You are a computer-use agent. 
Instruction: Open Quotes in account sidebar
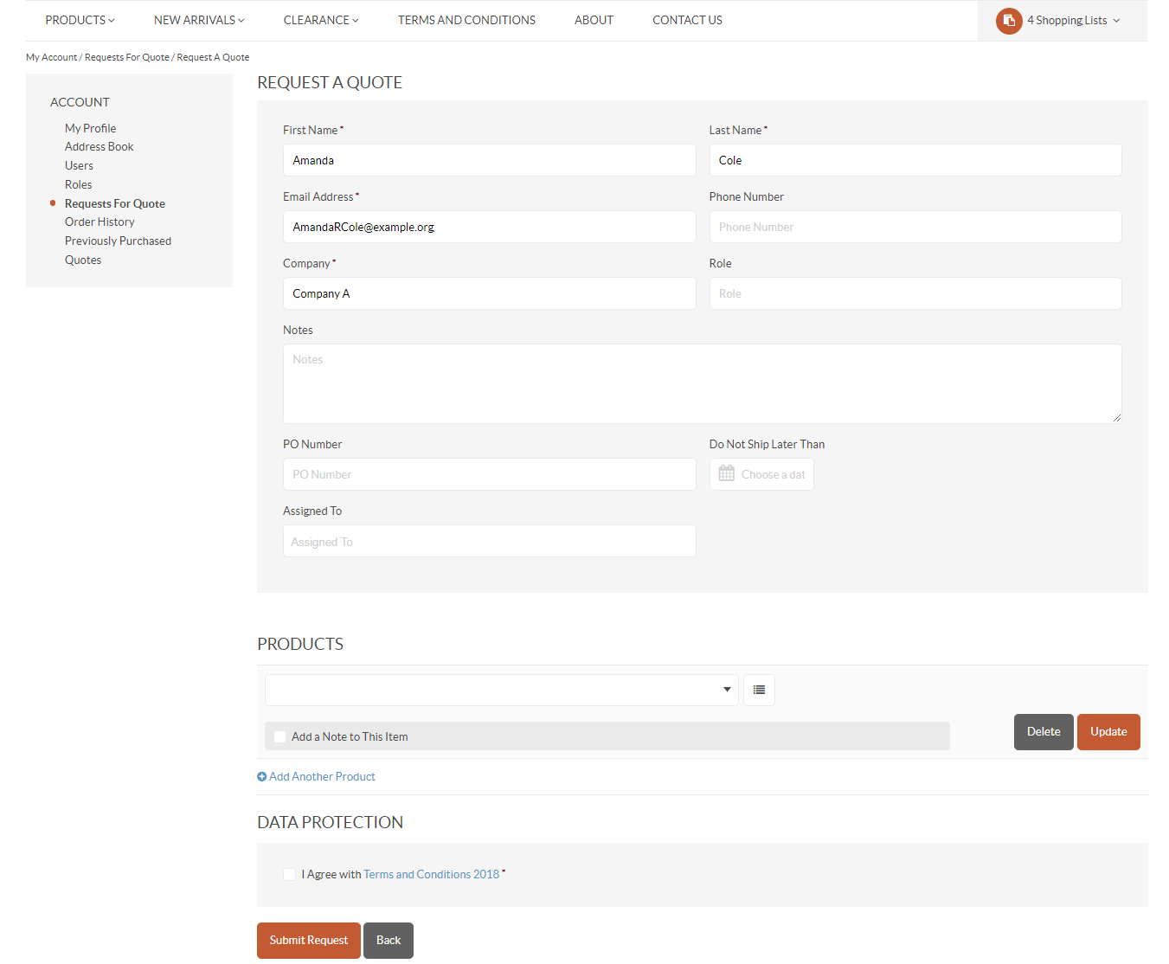[x=83, y=260]
